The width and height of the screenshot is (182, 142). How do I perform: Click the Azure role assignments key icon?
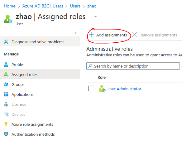[6, 124]
